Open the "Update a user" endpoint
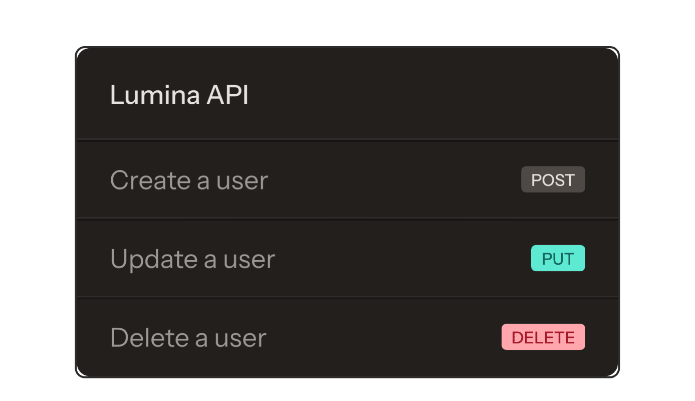 click(192, 259)
